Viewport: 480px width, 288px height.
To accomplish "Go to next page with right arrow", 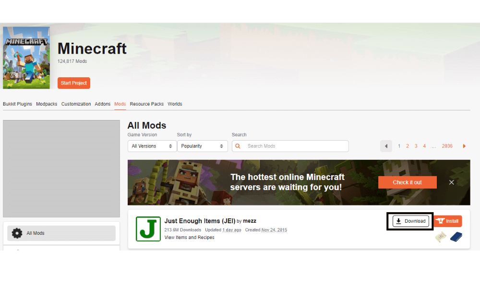I will click(x=464, y=146).
